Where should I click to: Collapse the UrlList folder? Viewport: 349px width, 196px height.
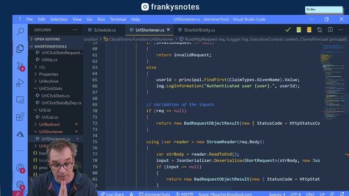56,110
